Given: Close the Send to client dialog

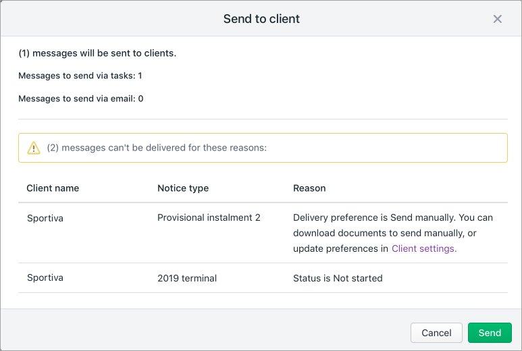Looking at the screenshot, I should click(497, 19).
